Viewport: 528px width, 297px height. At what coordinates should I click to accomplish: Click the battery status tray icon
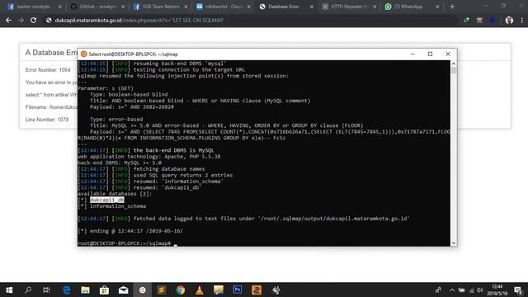click(461, 290)
